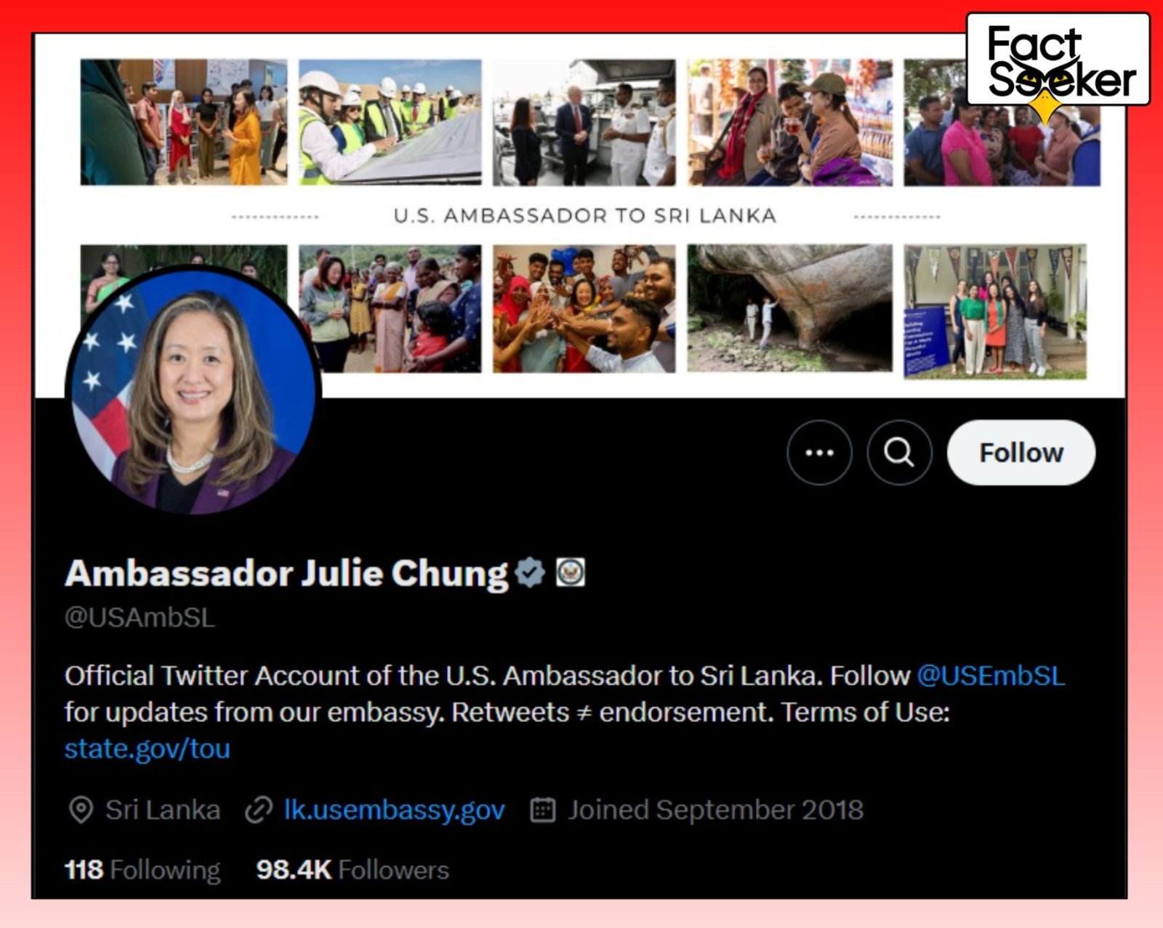Click the calendar joined-date icon

coord(543,809)
